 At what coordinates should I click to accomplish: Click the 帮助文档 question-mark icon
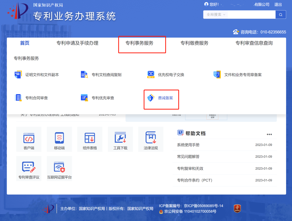pyautogui.click(x=180, y=133)
